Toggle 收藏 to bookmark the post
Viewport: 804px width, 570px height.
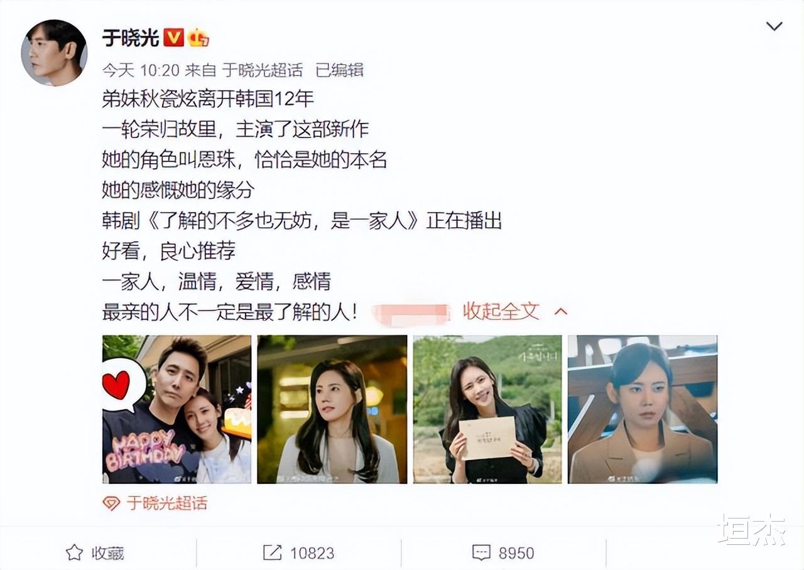tap(95, 552)
